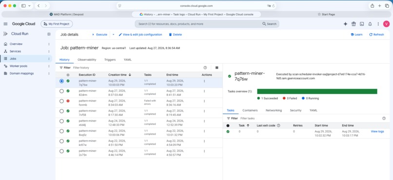The width and height of the screenshot is (393, 180).
Task: Open actions menu for pattern-miner-7q76w
Action: [x=204, y=81]
